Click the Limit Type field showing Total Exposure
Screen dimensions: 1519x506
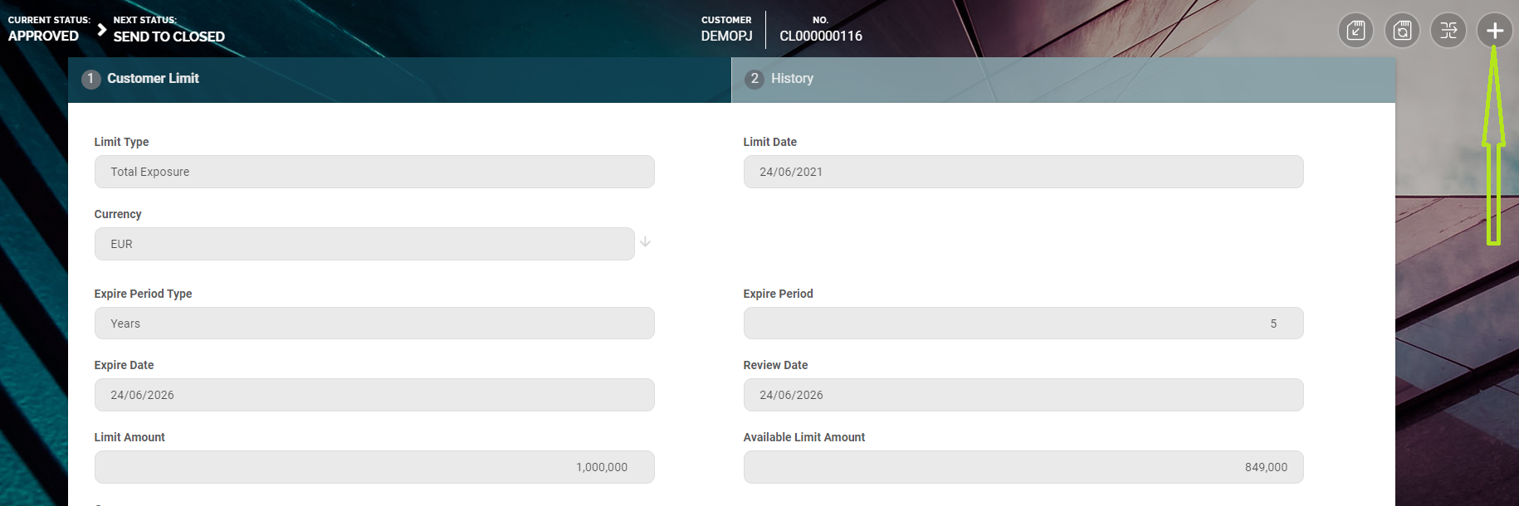(x=374, y=172)
